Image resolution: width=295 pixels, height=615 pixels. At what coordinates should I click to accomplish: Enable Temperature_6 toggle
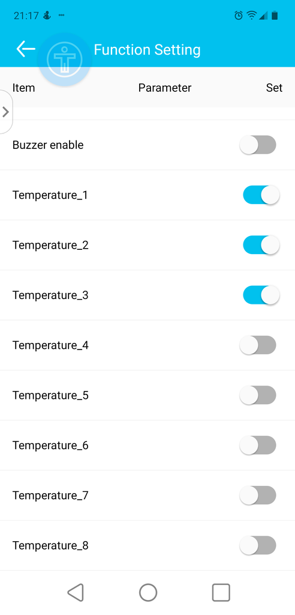tap(258, 445)
